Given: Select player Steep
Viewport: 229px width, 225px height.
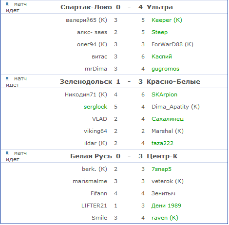Looking at the screenshot, I should click(159, 32).
